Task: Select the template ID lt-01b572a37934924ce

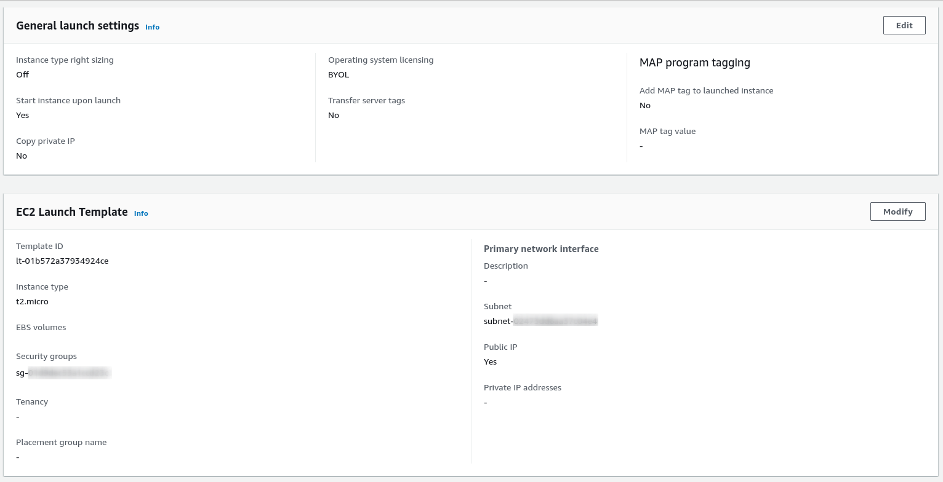Action: click(x=62, y=261)
